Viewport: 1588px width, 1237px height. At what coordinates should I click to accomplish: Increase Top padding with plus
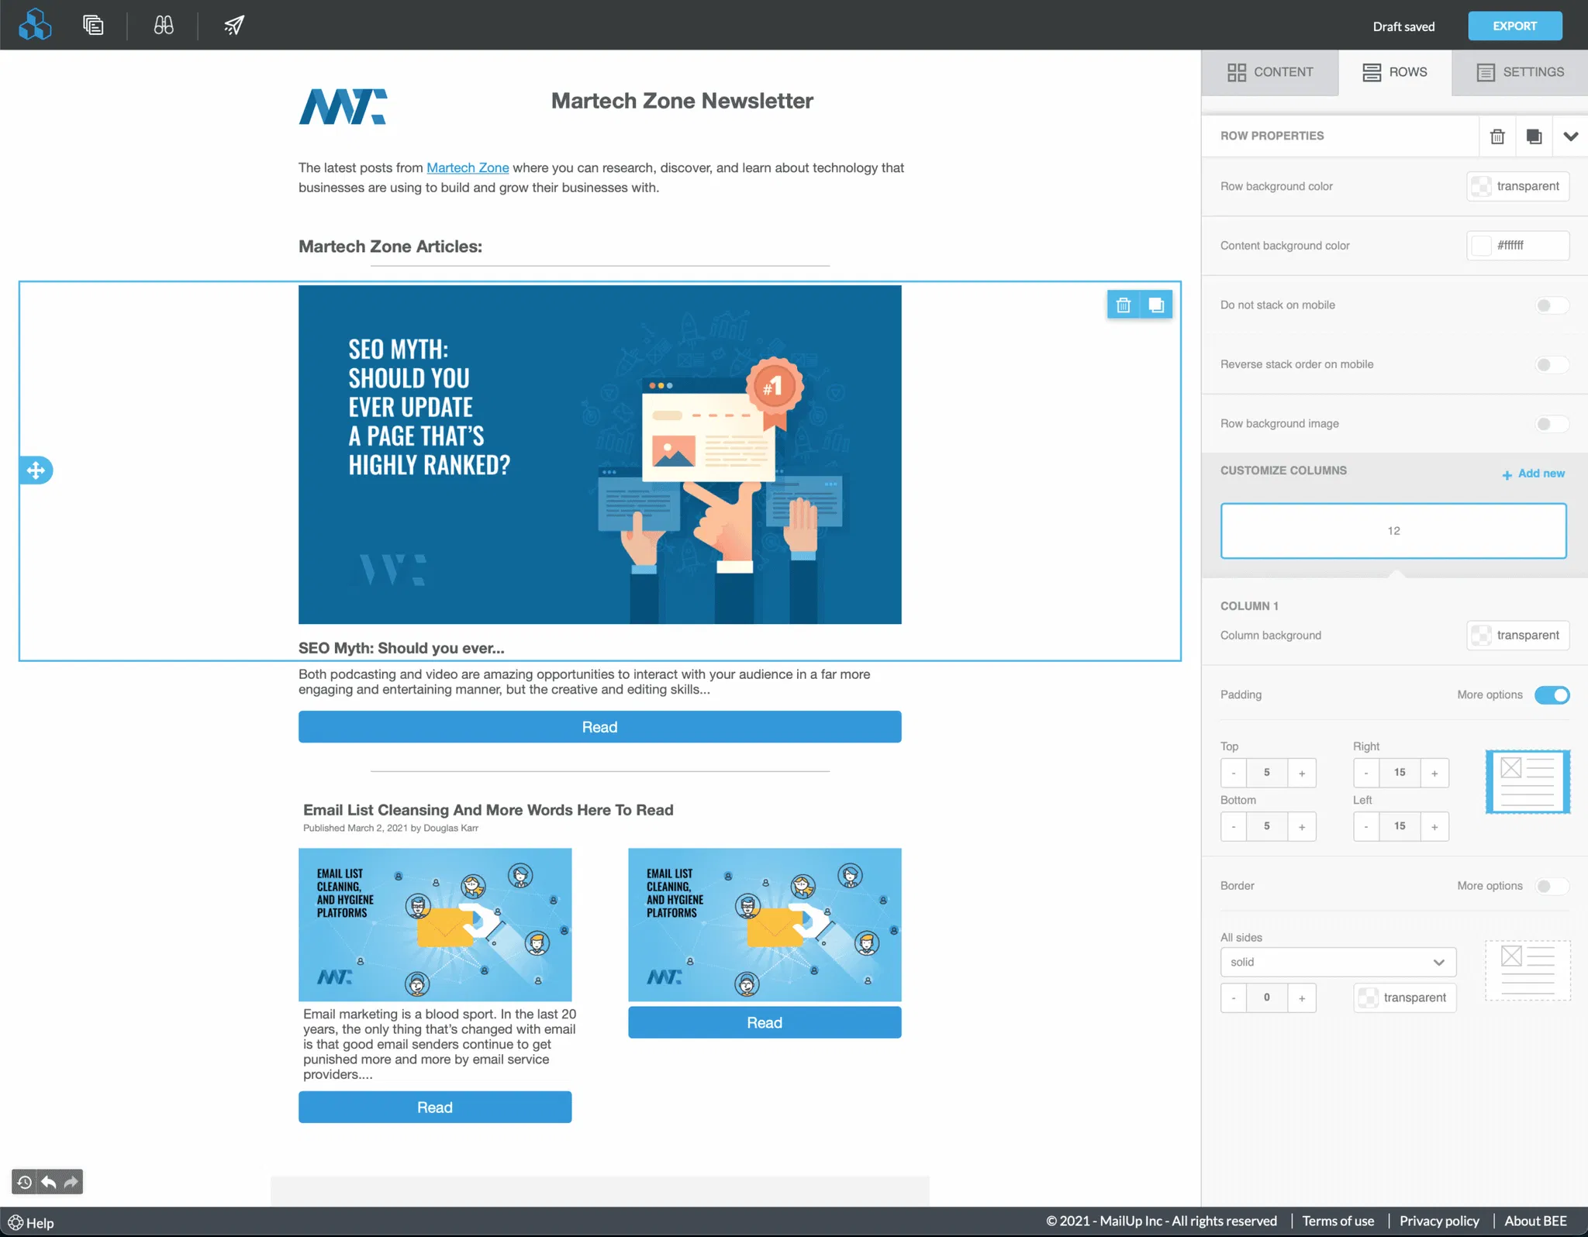(1302, 773)
